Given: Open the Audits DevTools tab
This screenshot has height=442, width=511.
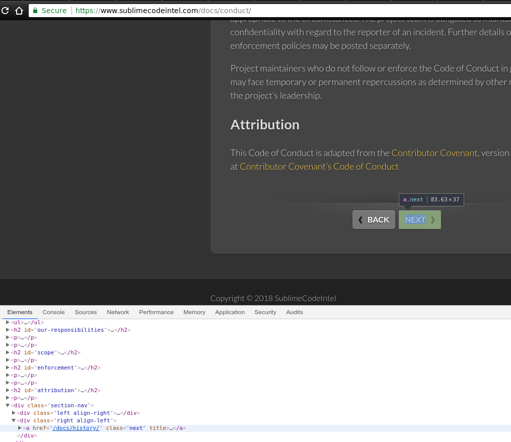Looking at the screenshot, I should 295,312.
